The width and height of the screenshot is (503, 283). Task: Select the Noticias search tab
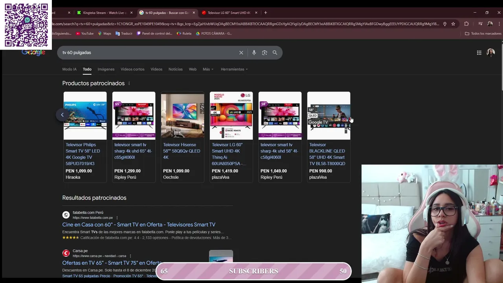tap(176, 69)
